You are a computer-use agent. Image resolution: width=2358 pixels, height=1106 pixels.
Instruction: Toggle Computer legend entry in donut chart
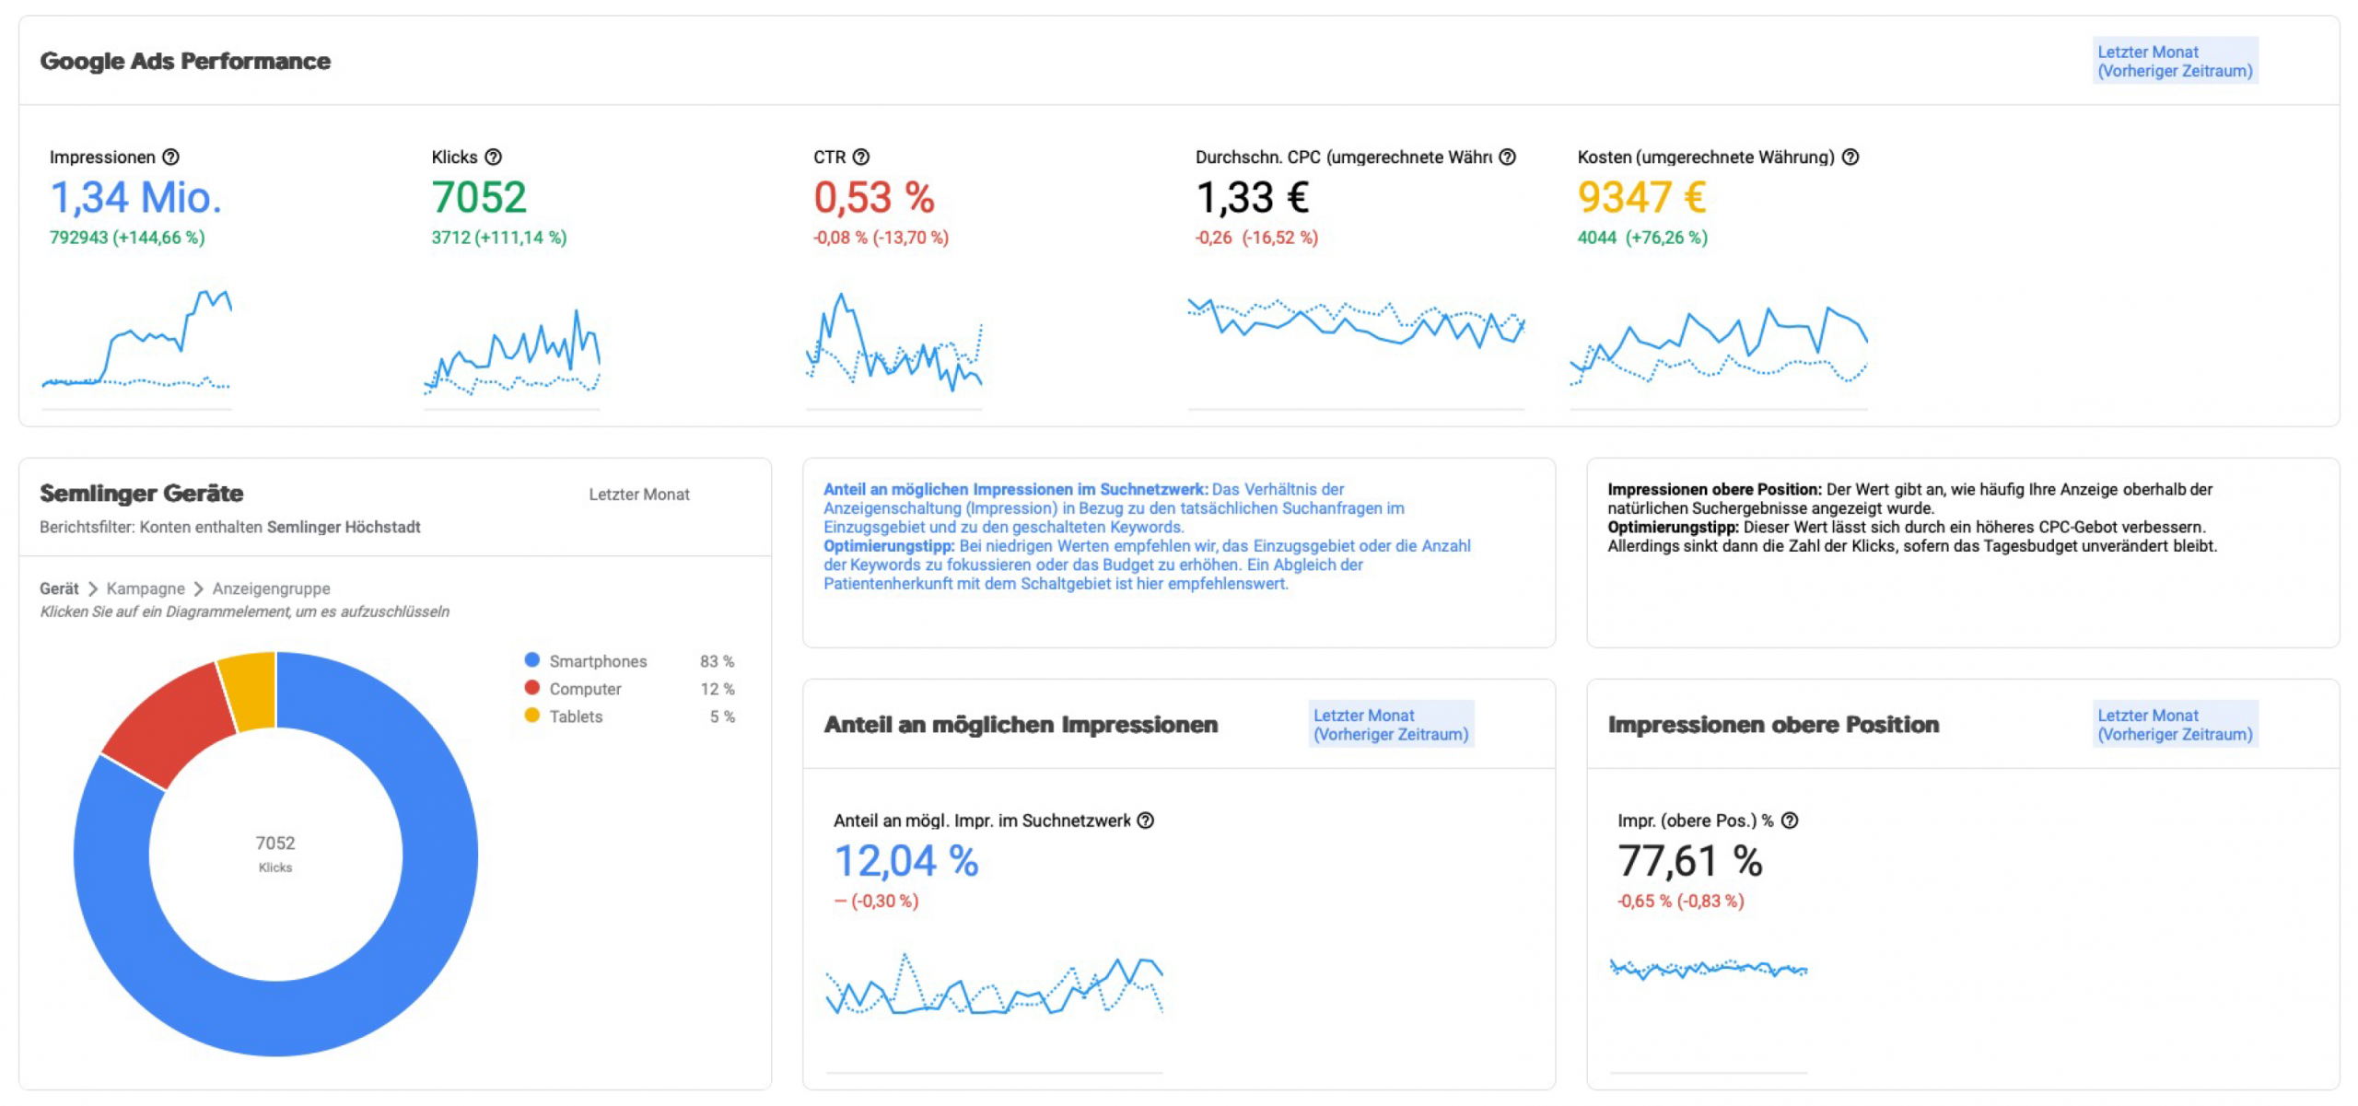584,689
